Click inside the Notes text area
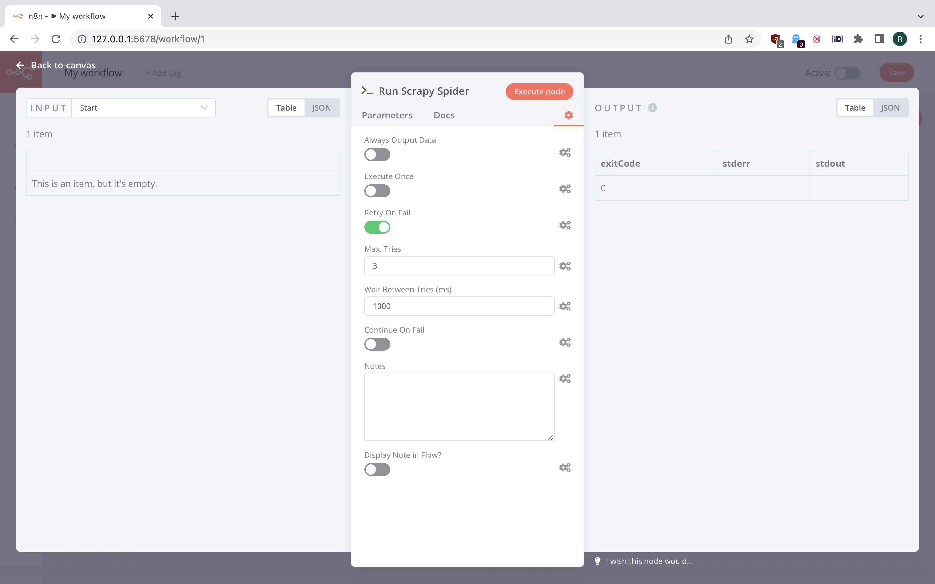This screenshot has height=584, width=935. [x=459, y=407]
